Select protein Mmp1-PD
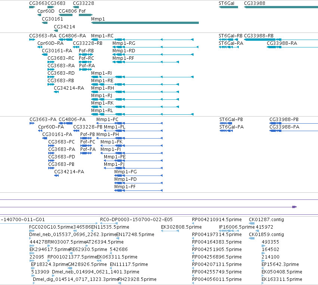 click(x=138, y=183)
